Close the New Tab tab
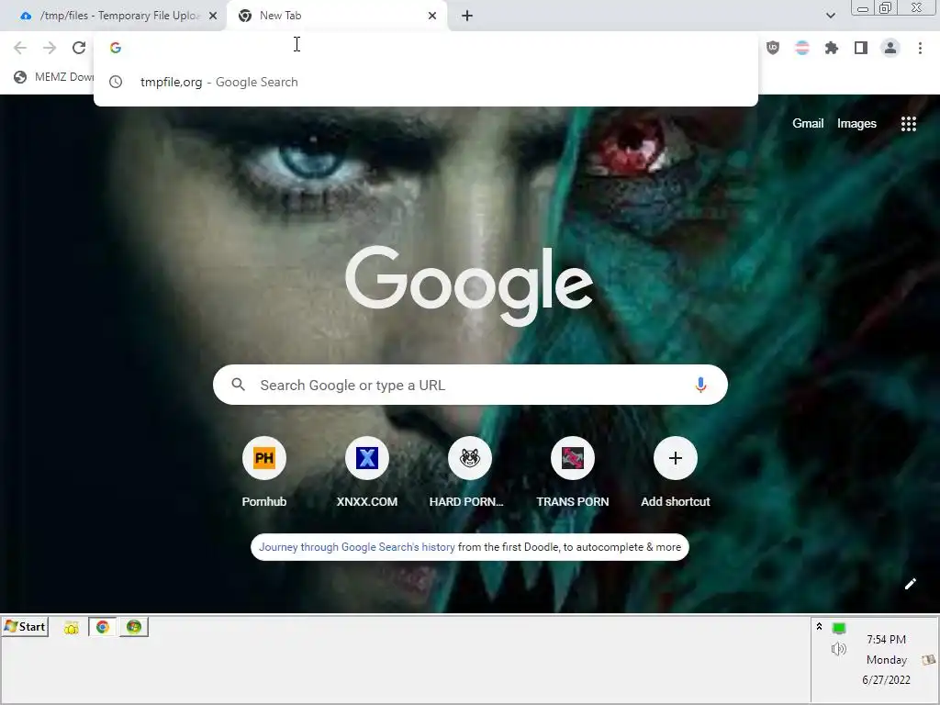This screenshot has width=940, height=705. (432, 16)
